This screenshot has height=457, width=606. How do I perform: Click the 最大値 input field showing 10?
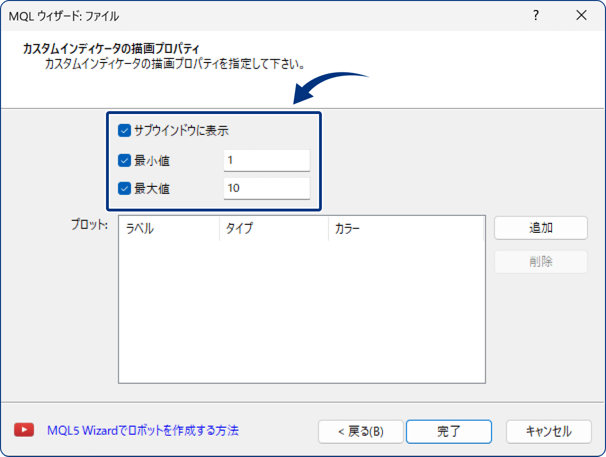click(x=267, y=188)
